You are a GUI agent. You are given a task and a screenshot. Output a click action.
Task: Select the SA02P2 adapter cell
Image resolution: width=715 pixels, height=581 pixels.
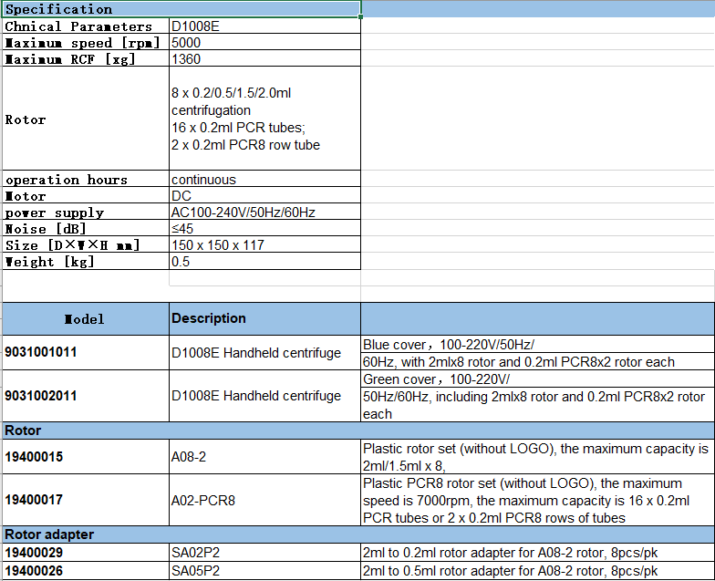click(264, 554)
